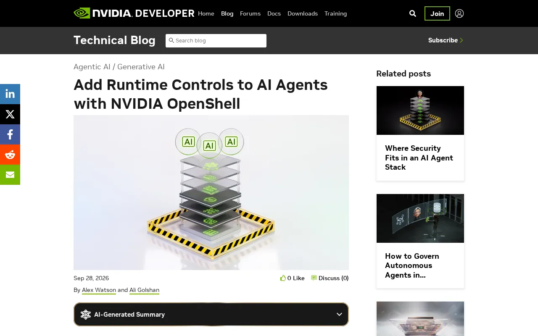Share the post on Reddit
The image size is (538, 336).
coord(10,155)
